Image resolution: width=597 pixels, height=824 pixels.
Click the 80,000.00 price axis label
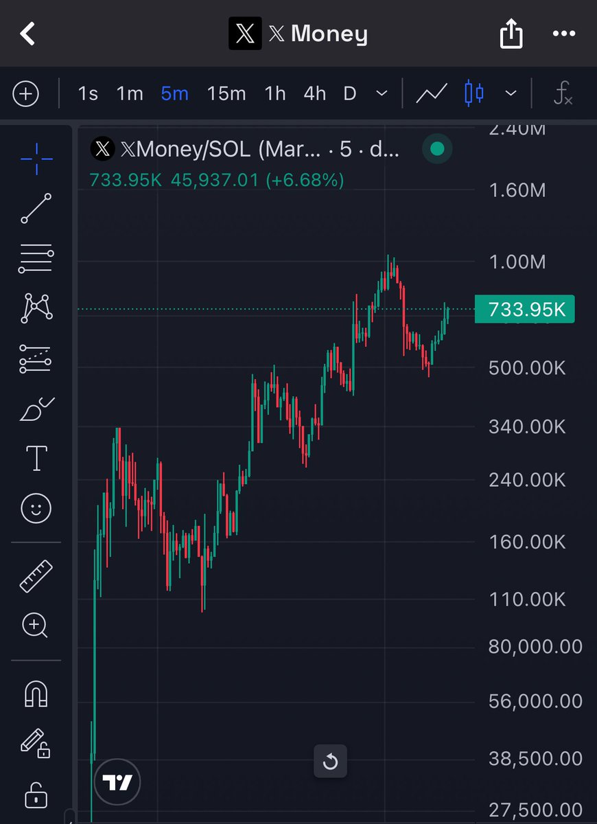[x=535, y=646]
